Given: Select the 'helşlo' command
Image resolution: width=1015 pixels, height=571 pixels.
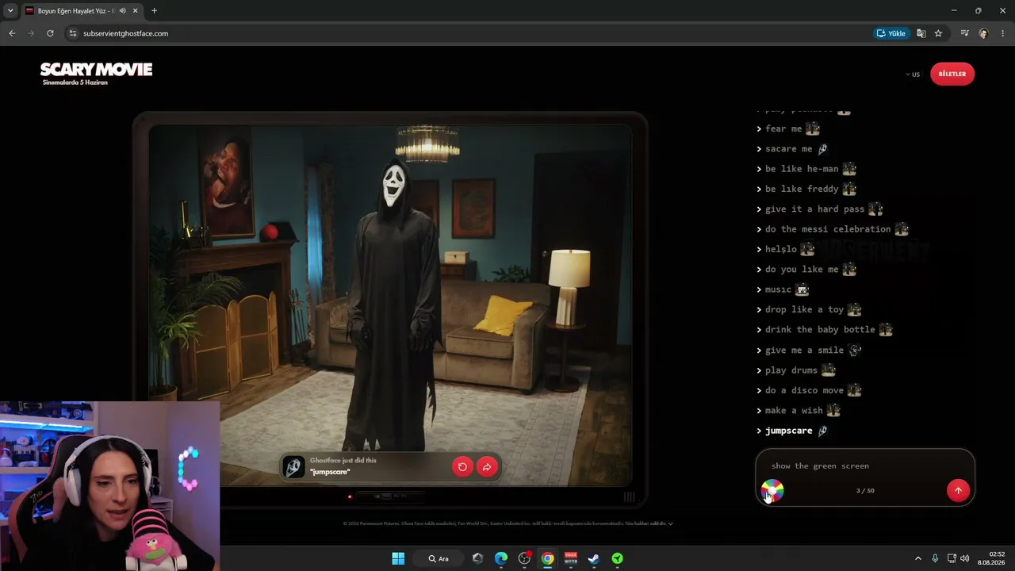Looking at the screenshot, I should tap(780, 249).
